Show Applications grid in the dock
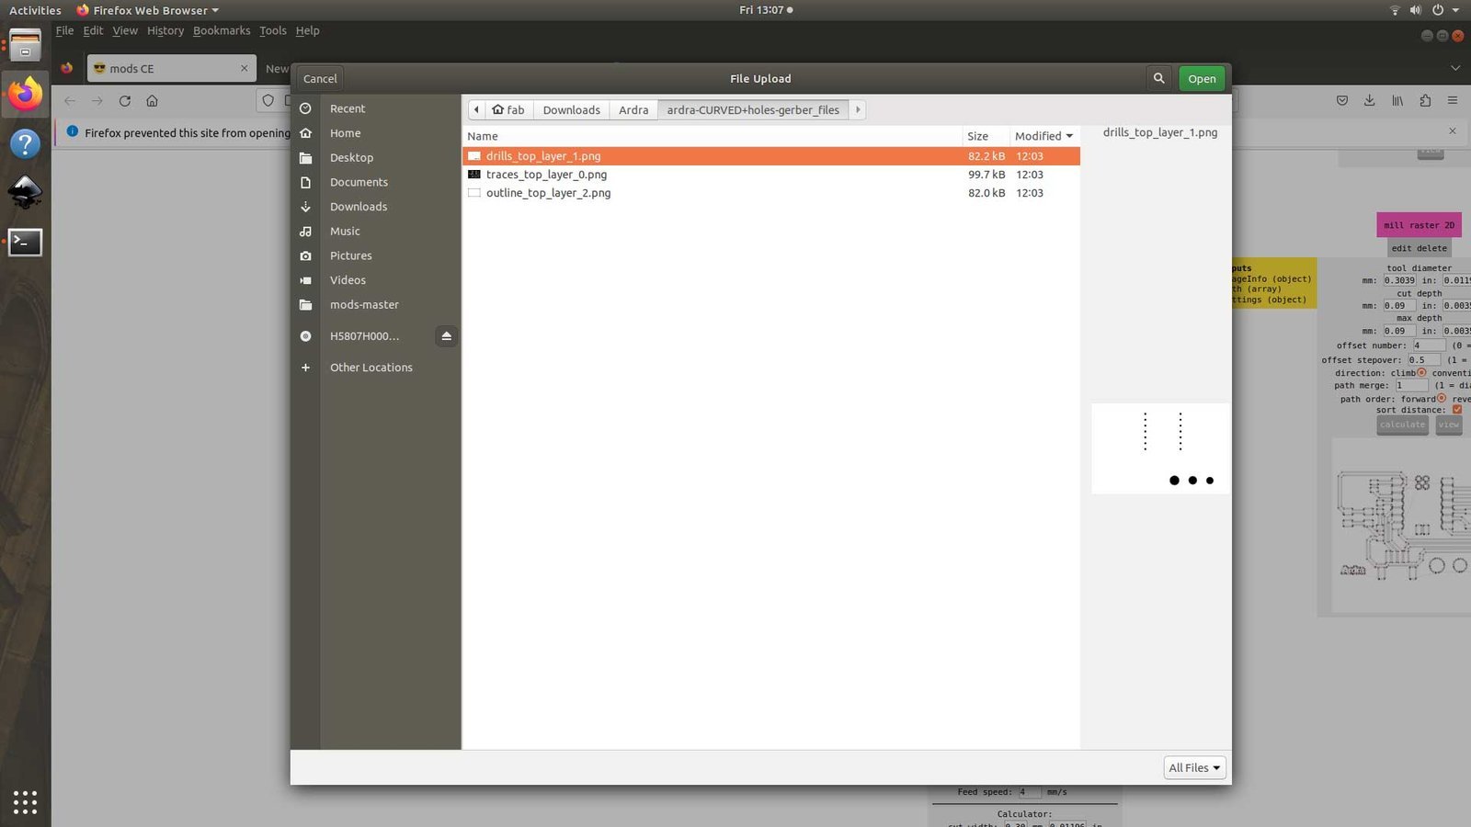 [x=25, y=802]
